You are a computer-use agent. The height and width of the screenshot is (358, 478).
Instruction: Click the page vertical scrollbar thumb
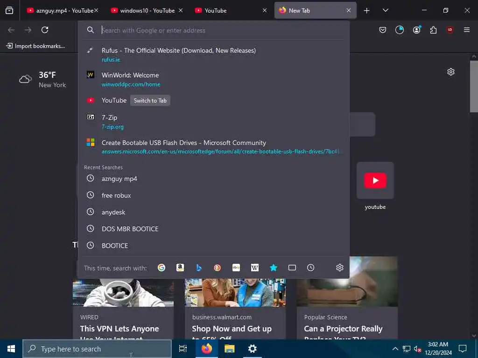[x=474, y=86]
